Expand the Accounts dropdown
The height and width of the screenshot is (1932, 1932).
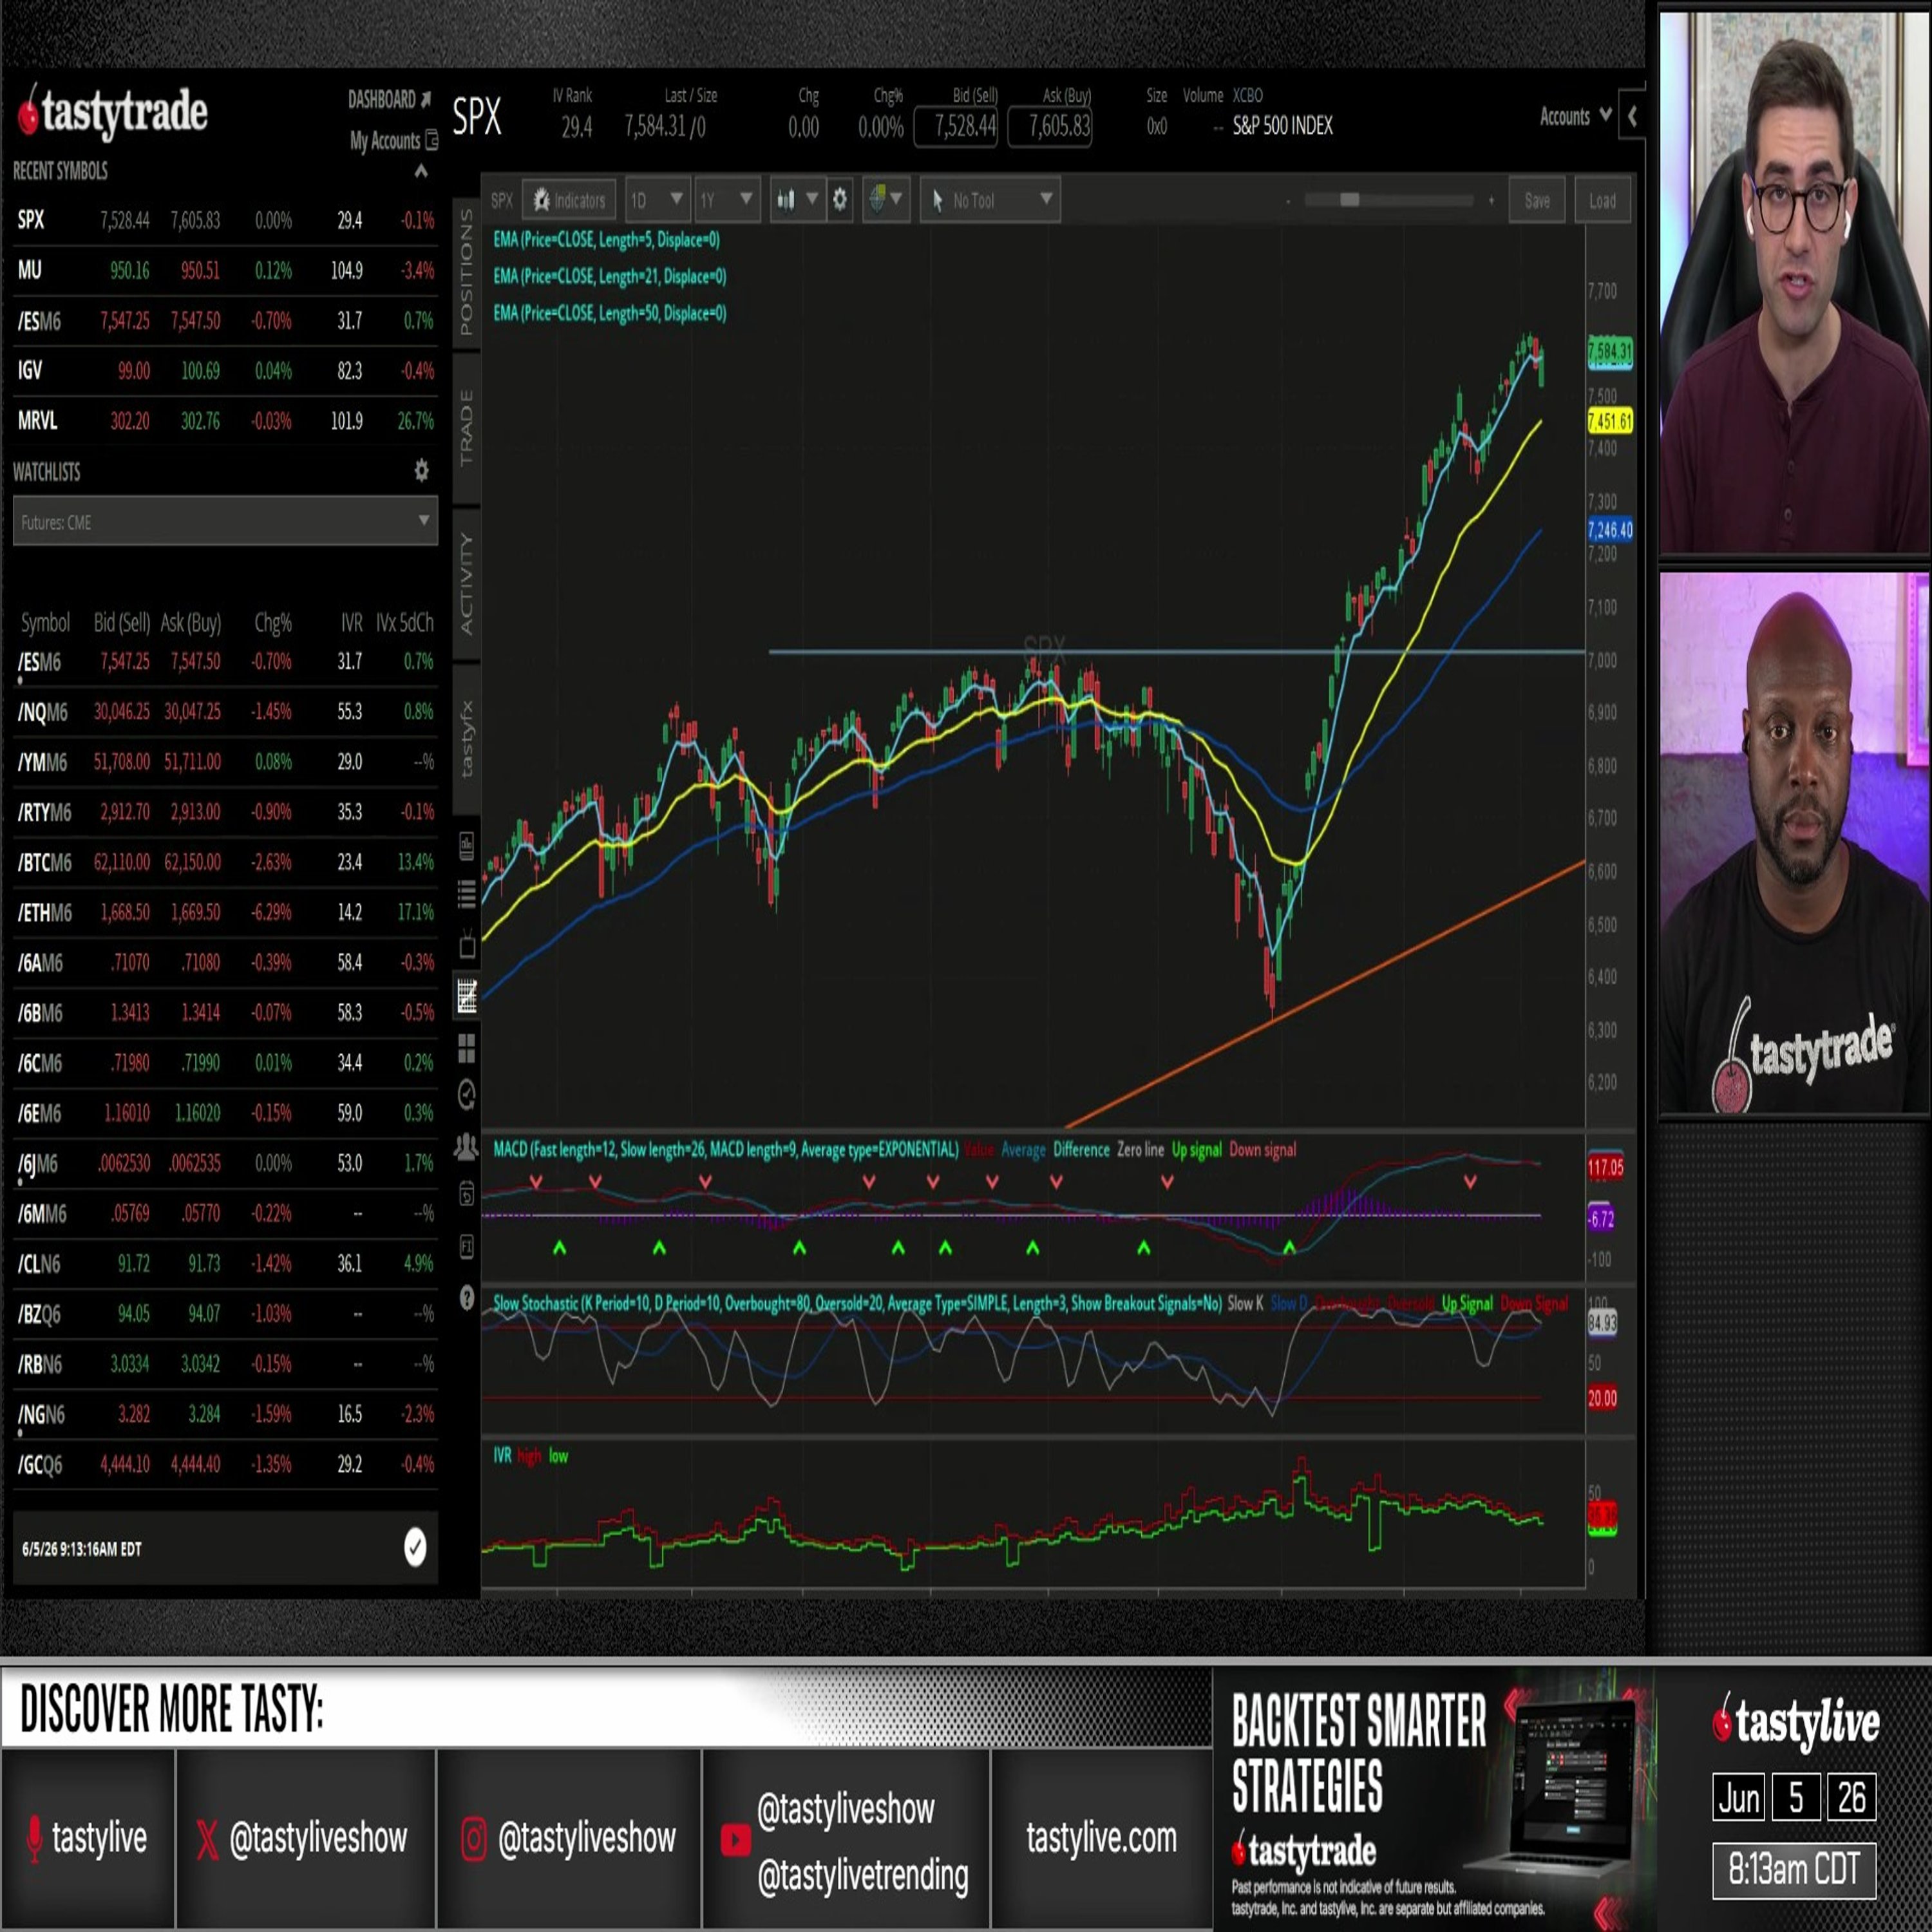pos(1575,117)
